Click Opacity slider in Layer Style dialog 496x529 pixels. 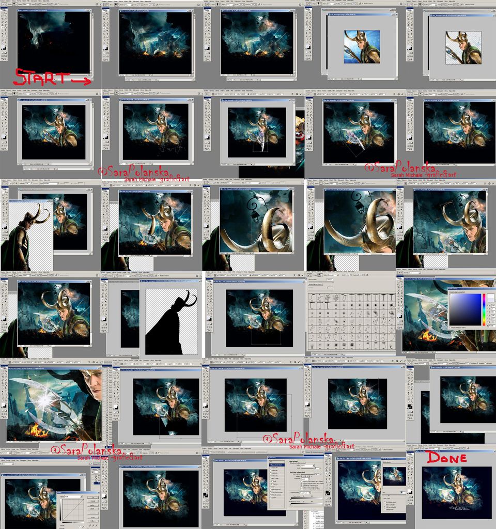coord(307,468)
